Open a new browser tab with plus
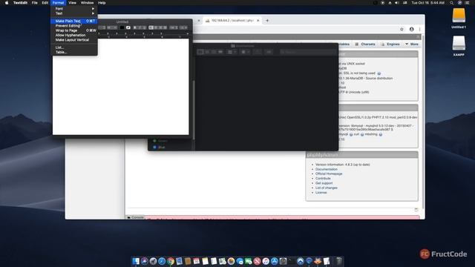This screenshot has height=267, width=475. 267,21
